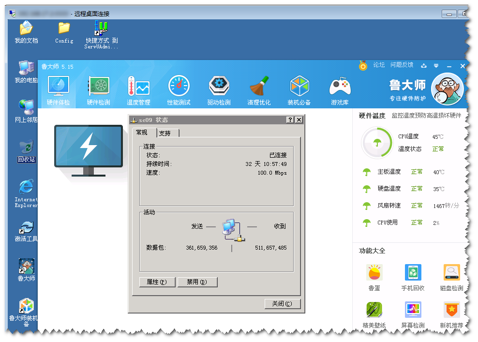Viewport: 478px width, 342px height.
Task: Open the 硬件检测 hardware detection icon
Action: tap(99, 88)
